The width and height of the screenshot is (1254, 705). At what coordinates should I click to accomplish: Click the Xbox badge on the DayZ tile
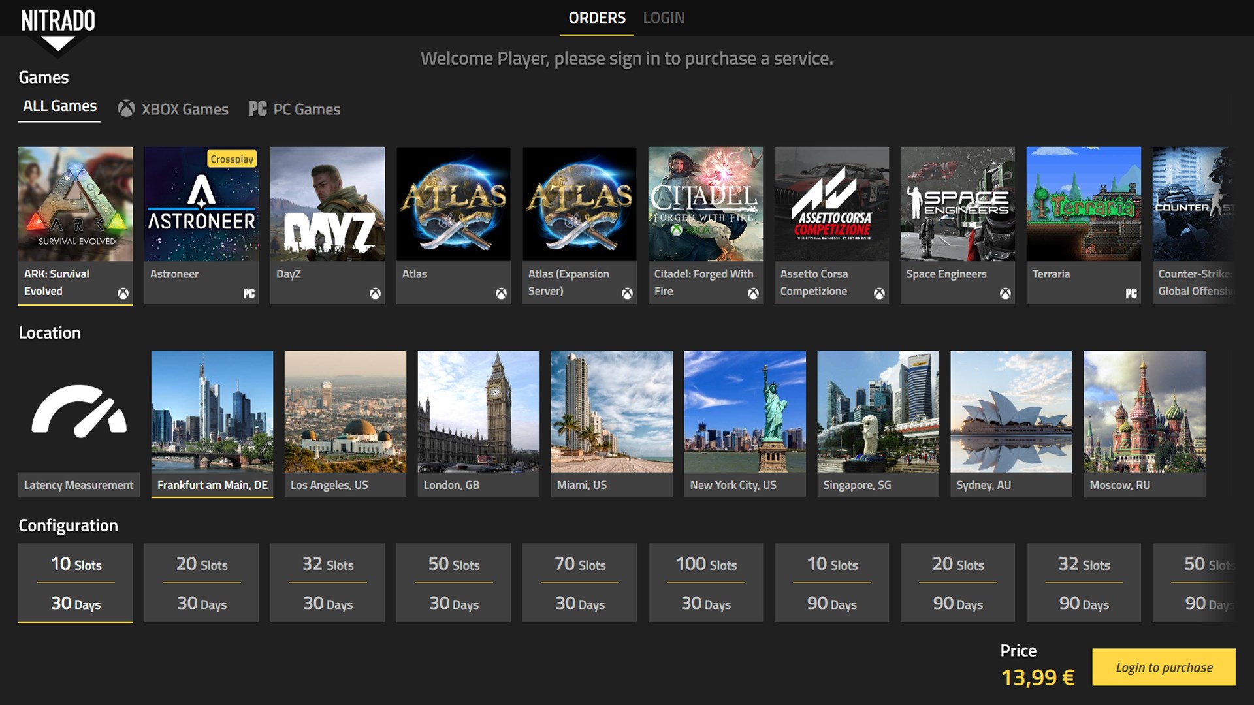click(375, 294)
